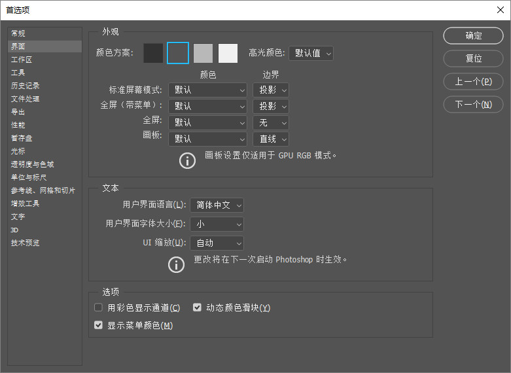Choose the darkest color scheme swatch
Screen dimensions: 511x373
click(153, 53)
